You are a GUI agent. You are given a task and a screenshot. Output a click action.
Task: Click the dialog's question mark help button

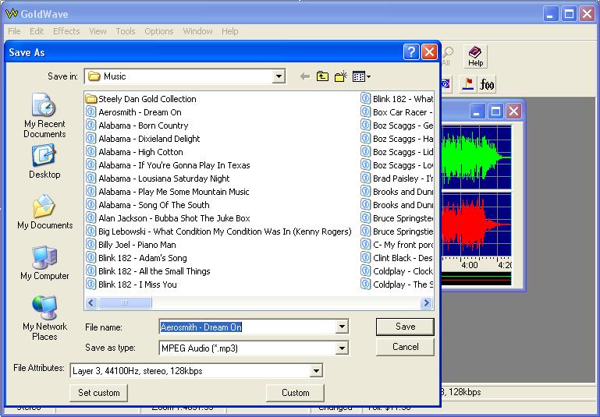(x=411, y=52)
